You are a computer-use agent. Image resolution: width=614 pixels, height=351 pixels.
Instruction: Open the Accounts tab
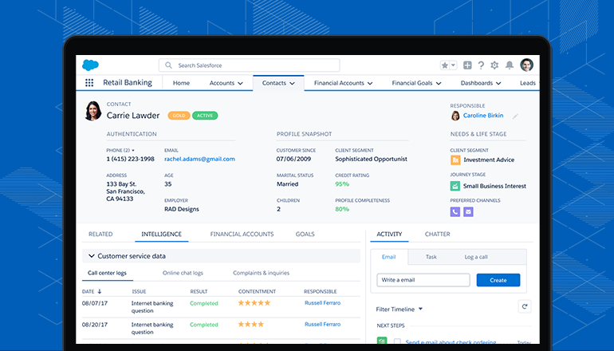click(222, 83)
